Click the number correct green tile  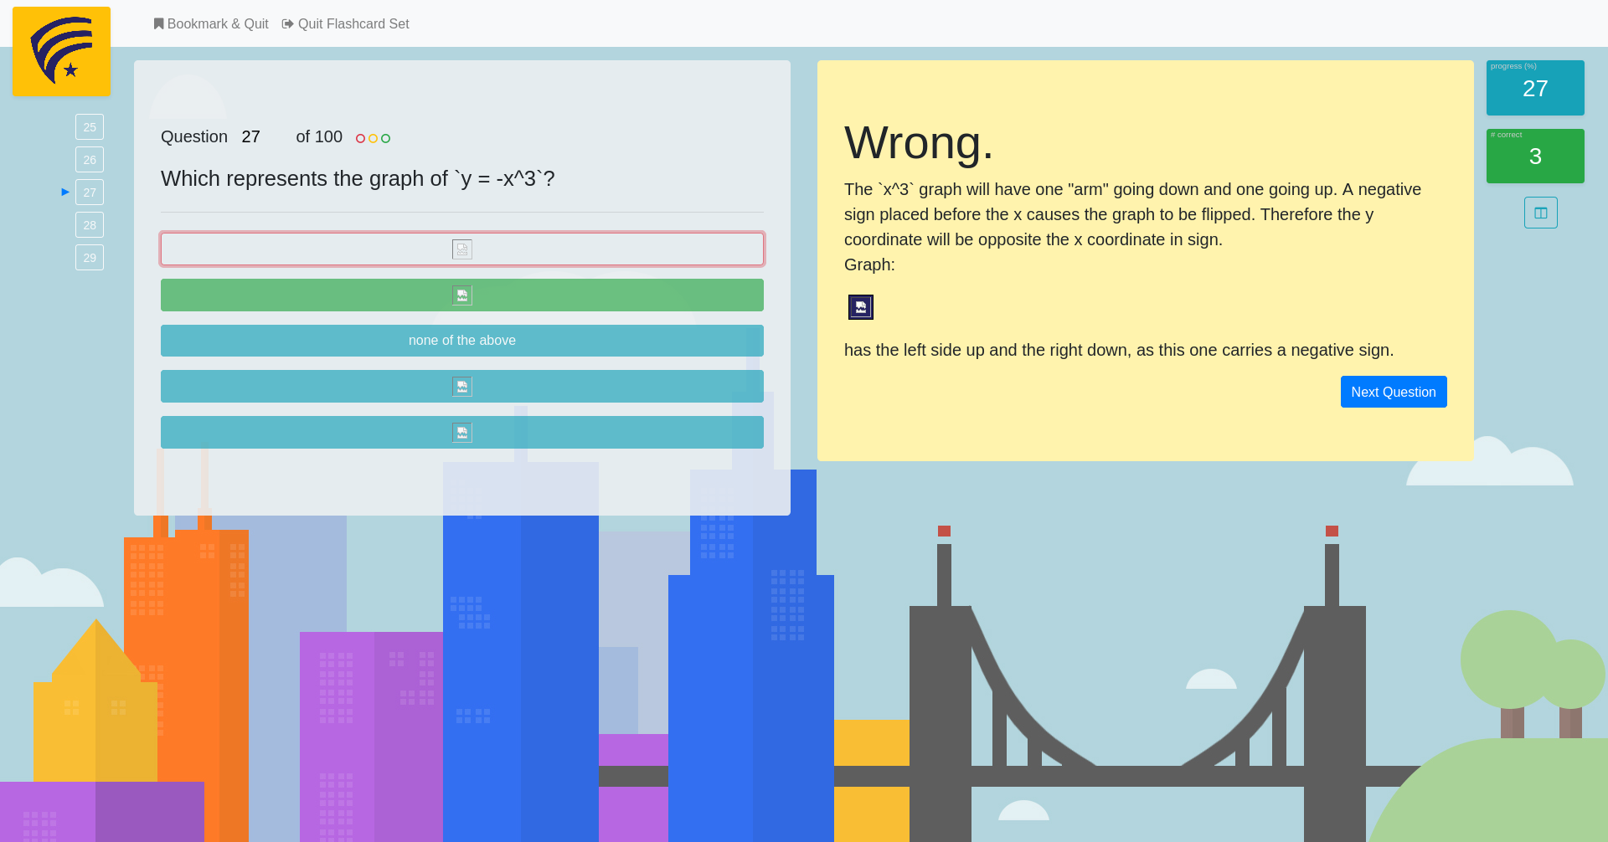[1535, 156]
